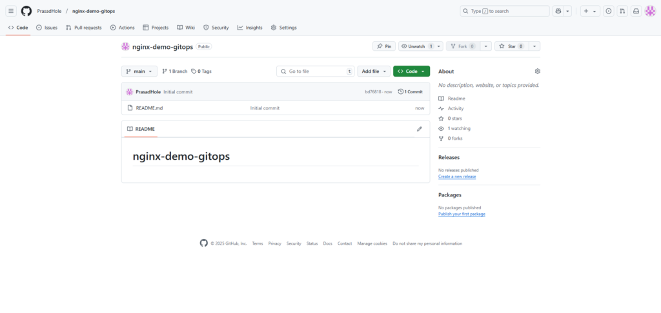This screenshot has width=661, height=313.
Task: Open the footer Terms link
Action: coord(258,243)
